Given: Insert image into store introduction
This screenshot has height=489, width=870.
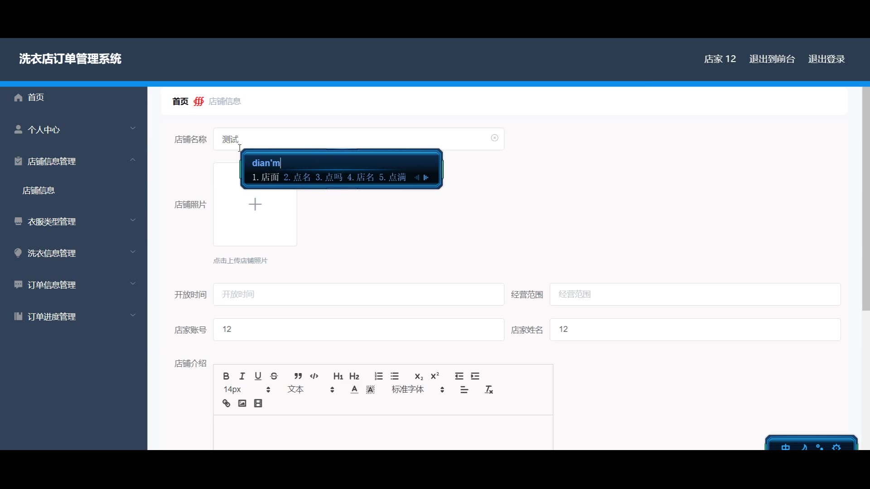Looking at the screenshot, I should (x=242, y=403).
